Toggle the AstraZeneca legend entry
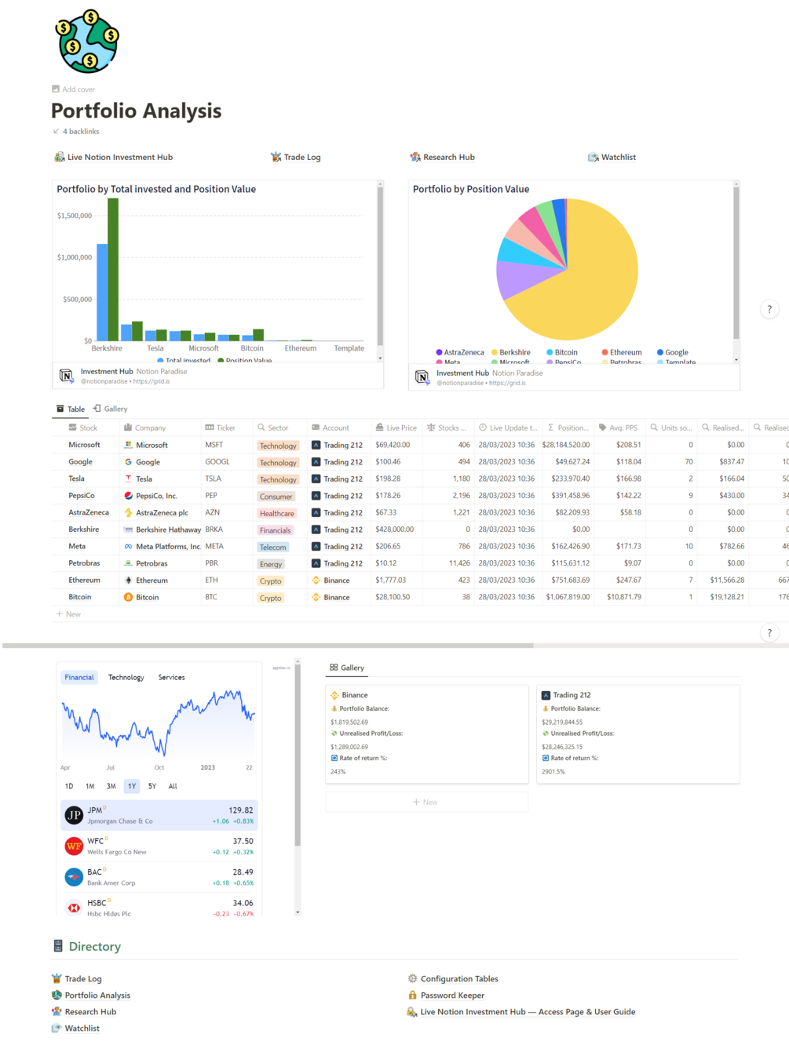Image resolution: width=789 pixels, height=1041 pixels. click(x=460, y=352)
